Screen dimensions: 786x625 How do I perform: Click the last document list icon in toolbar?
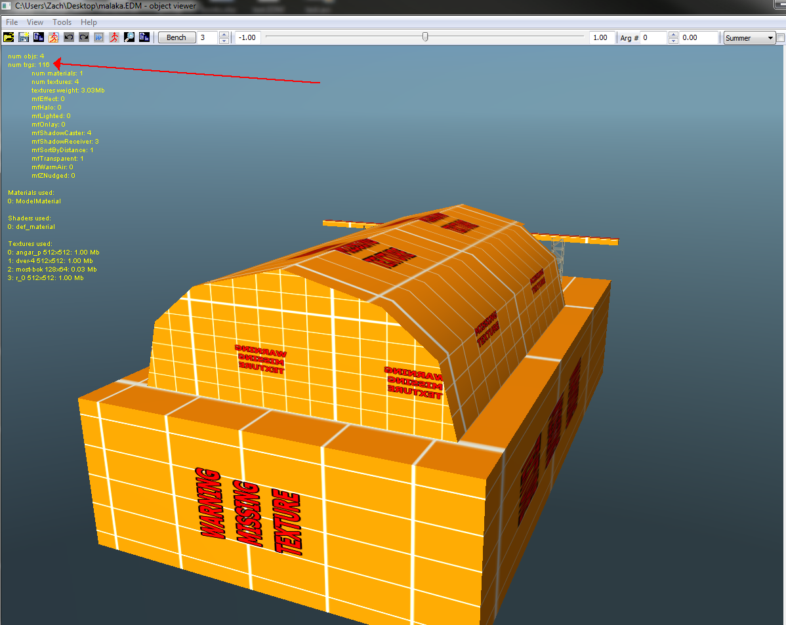click(x=144, y=37)
